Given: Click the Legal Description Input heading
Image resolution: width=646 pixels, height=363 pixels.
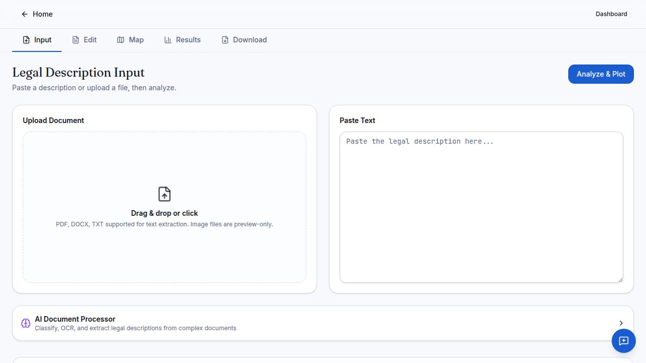Looking at the screenshot, I should click(78, 73).
